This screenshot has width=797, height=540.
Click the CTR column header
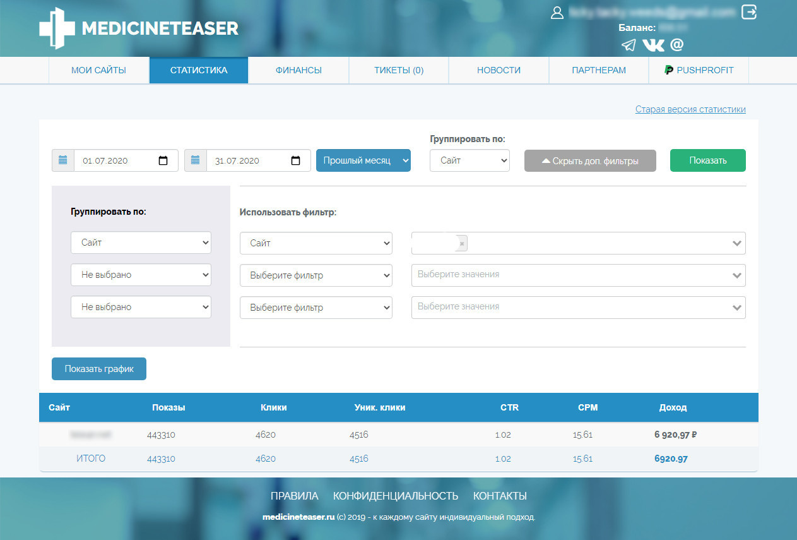(509, 407)
